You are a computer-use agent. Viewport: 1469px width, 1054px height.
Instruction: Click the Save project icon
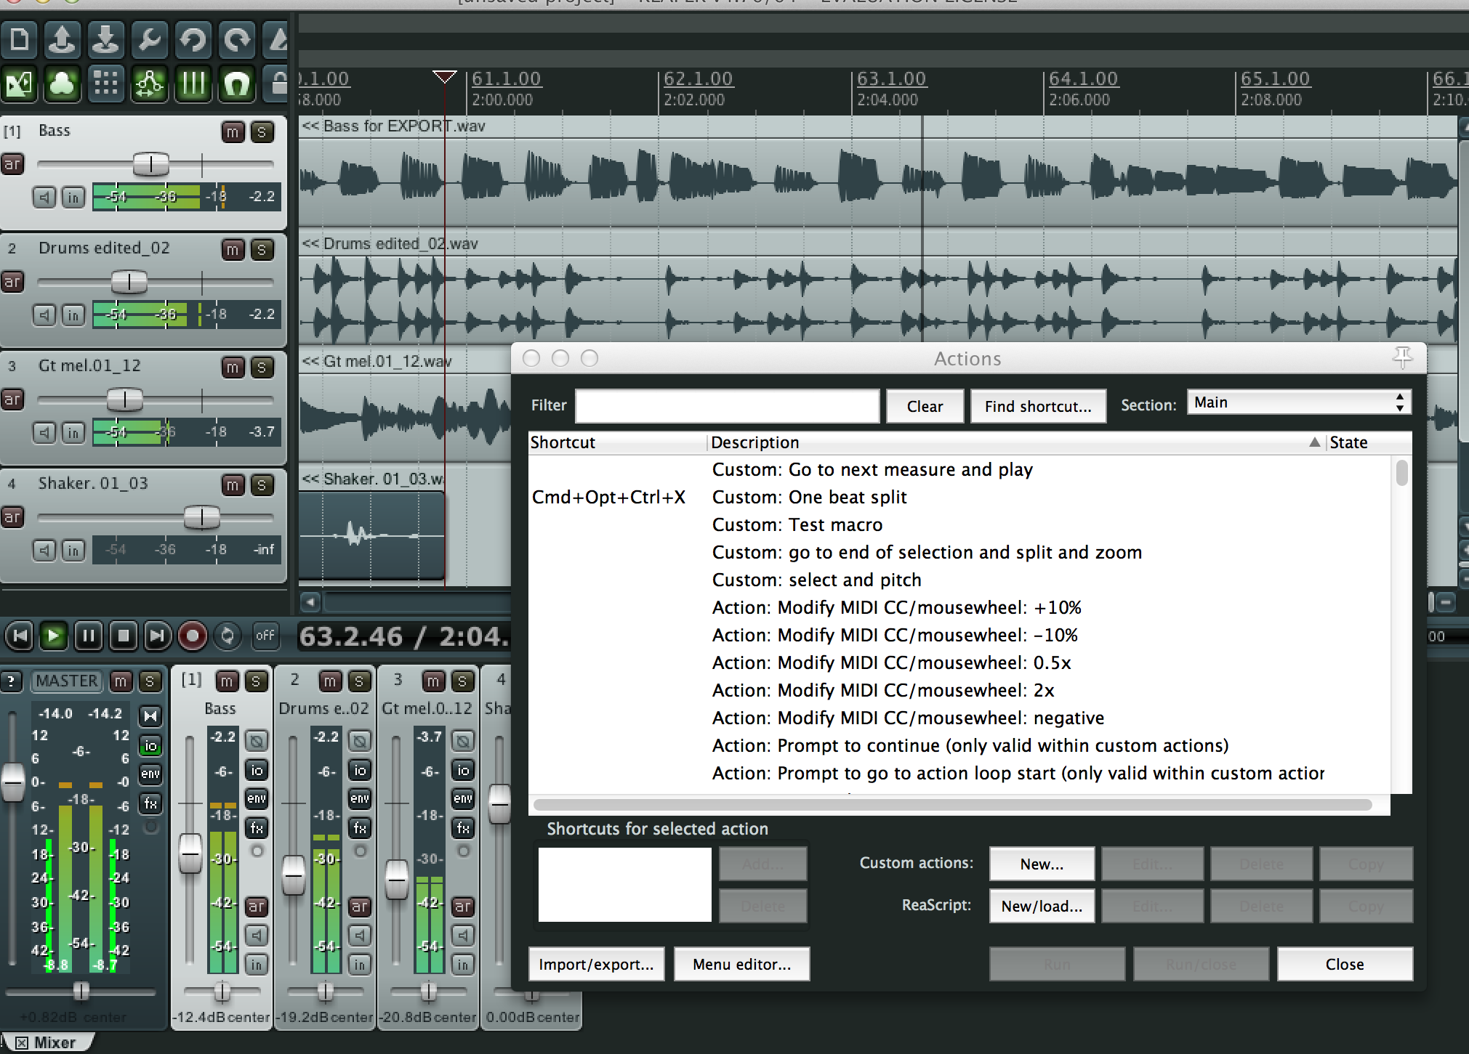click(x=106, y=39)
